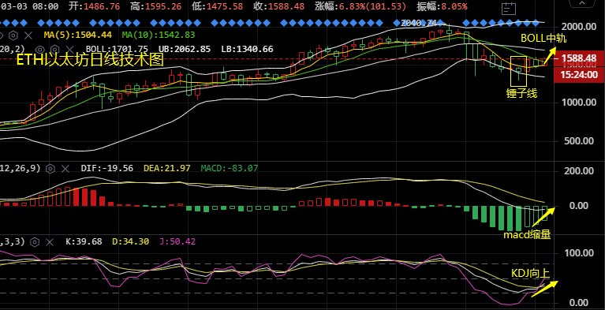This screenshot has width=605, height=310.
Task: Click the current price tag 1588.48 on axis
Action: (x=579, y=58)
